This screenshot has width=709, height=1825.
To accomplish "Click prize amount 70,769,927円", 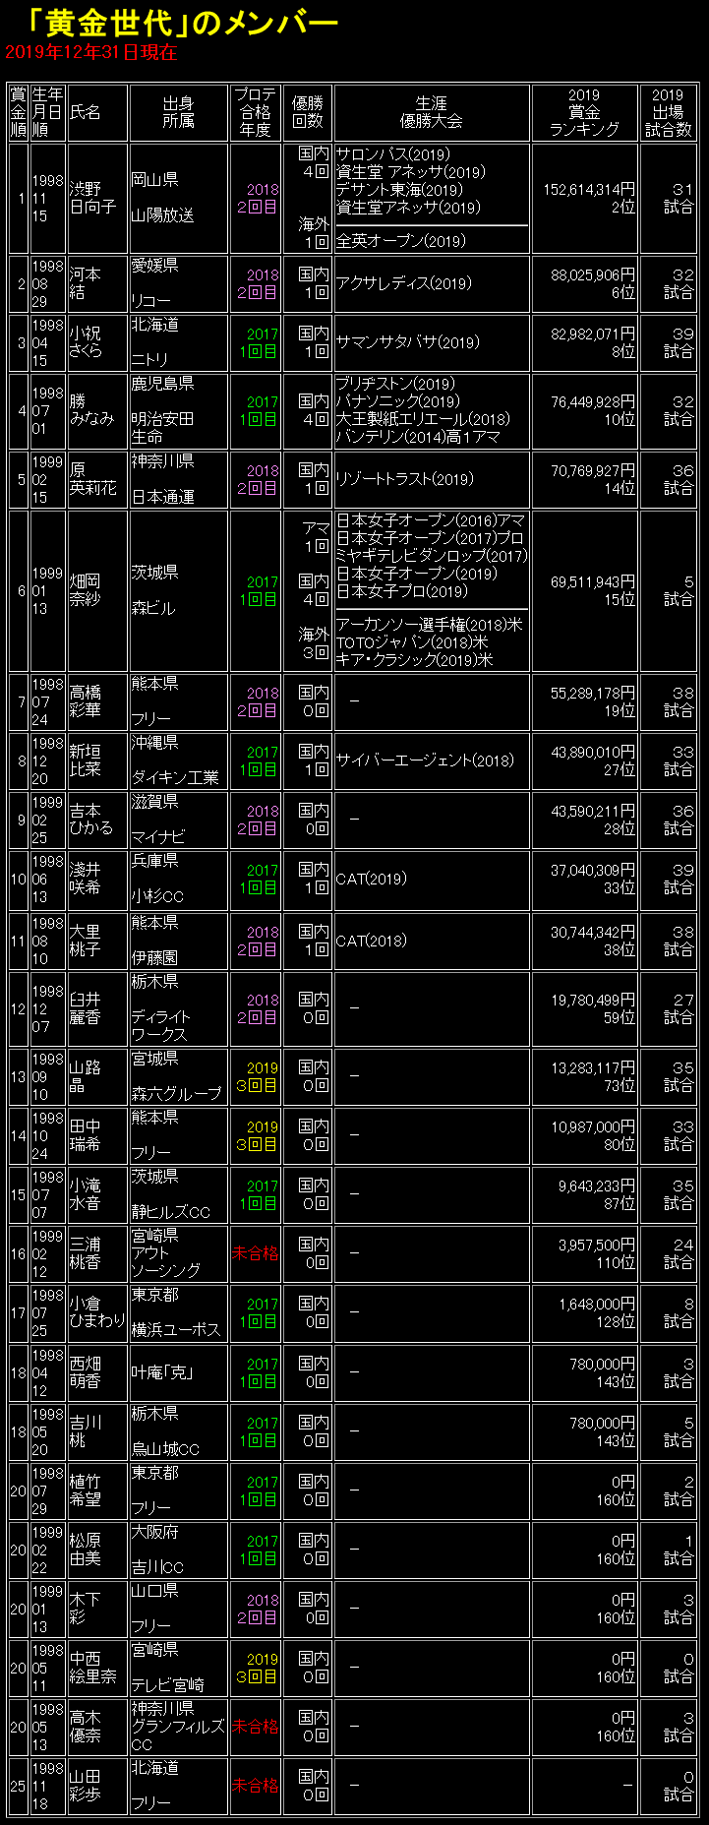I will click(593, 471).
